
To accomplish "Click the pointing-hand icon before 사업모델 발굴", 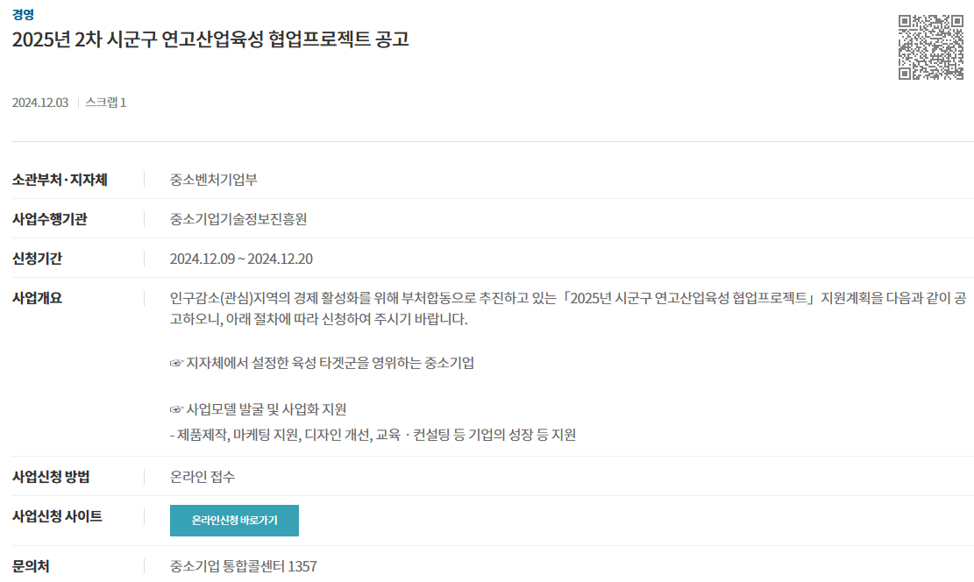I will pyautogui.click(x=176, y=410).
